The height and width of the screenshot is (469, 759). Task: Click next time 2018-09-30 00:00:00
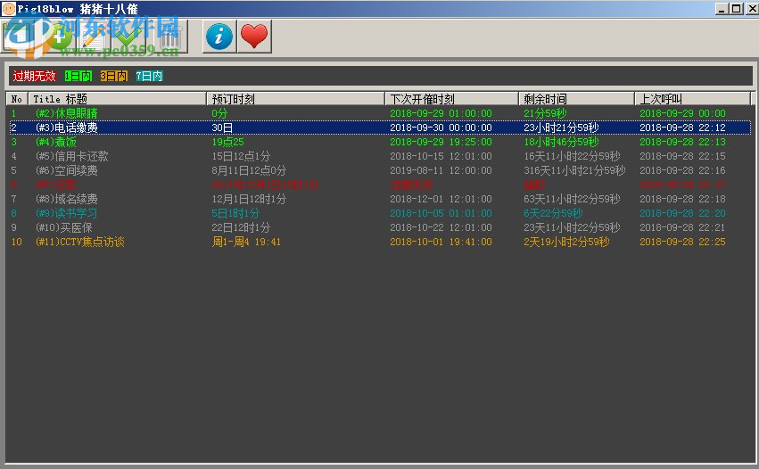pos(441,128)
